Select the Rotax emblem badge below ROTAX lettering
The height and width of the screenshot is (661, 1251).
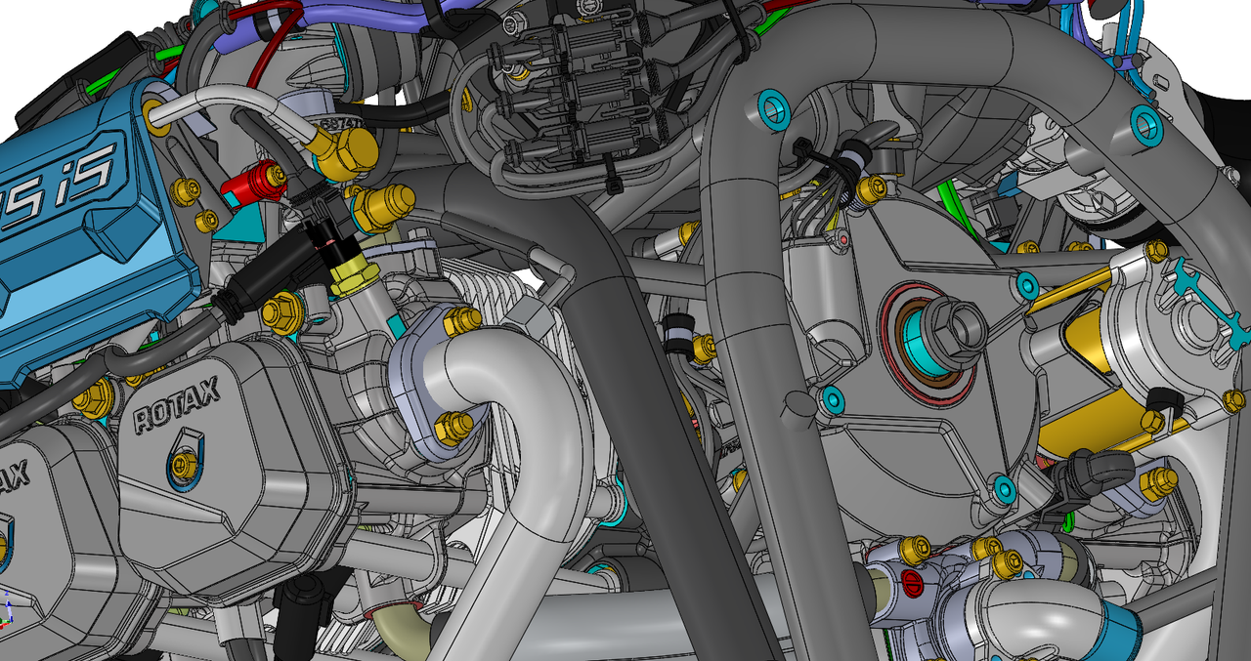pos(184,462)
